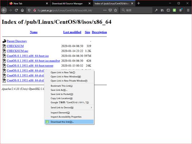Select Copy Link Location

pos(69,98)
